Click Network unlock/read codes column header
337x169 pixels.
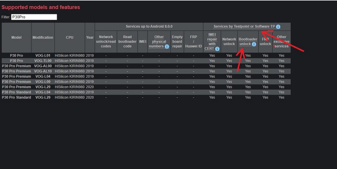point(106,41)
